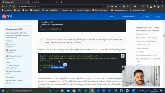Open Microsoft Store from taskbar
The height and width of the screenshot is (93, 165).
click(x=74, y=91)
